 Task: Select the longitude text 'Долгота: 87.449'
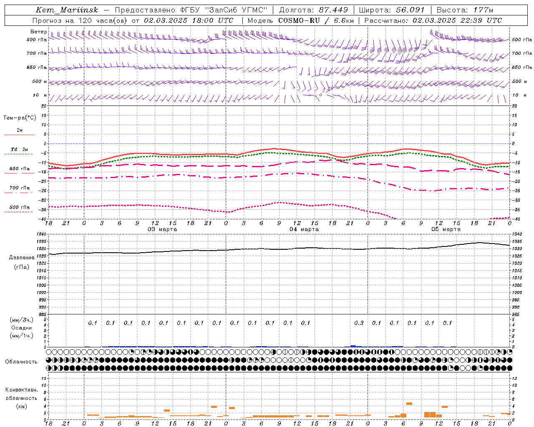tap(313, 10)
